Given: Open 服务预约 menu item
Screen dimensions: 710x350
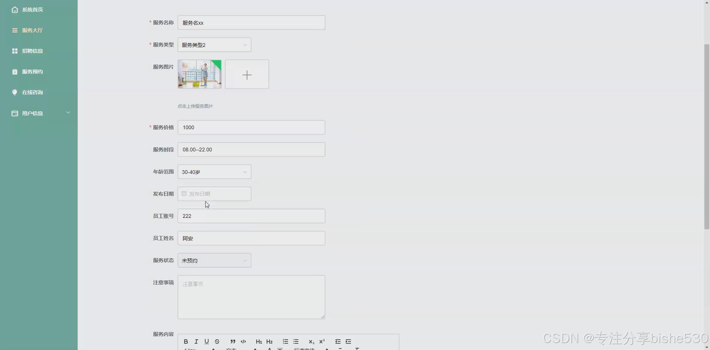Looking at the screenshot, I should [39, 72].
